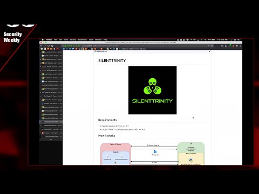The image size is (259, 194).
Task: Click the README edit pencil icon
Action: 209,51
